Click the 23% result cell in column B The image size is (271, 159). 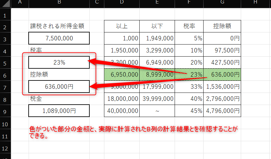(x=59, y=63)
